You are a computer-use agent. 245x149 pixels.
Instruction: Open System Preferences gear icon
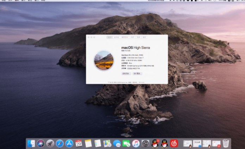click(x=145, y=143)
